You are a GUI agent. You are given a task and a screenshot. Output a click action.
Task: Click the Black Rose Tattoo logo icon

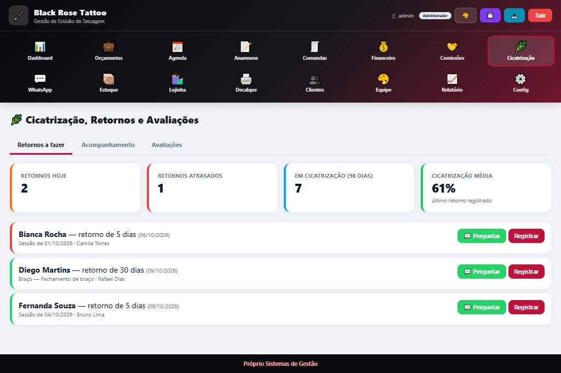pos(19,15)
